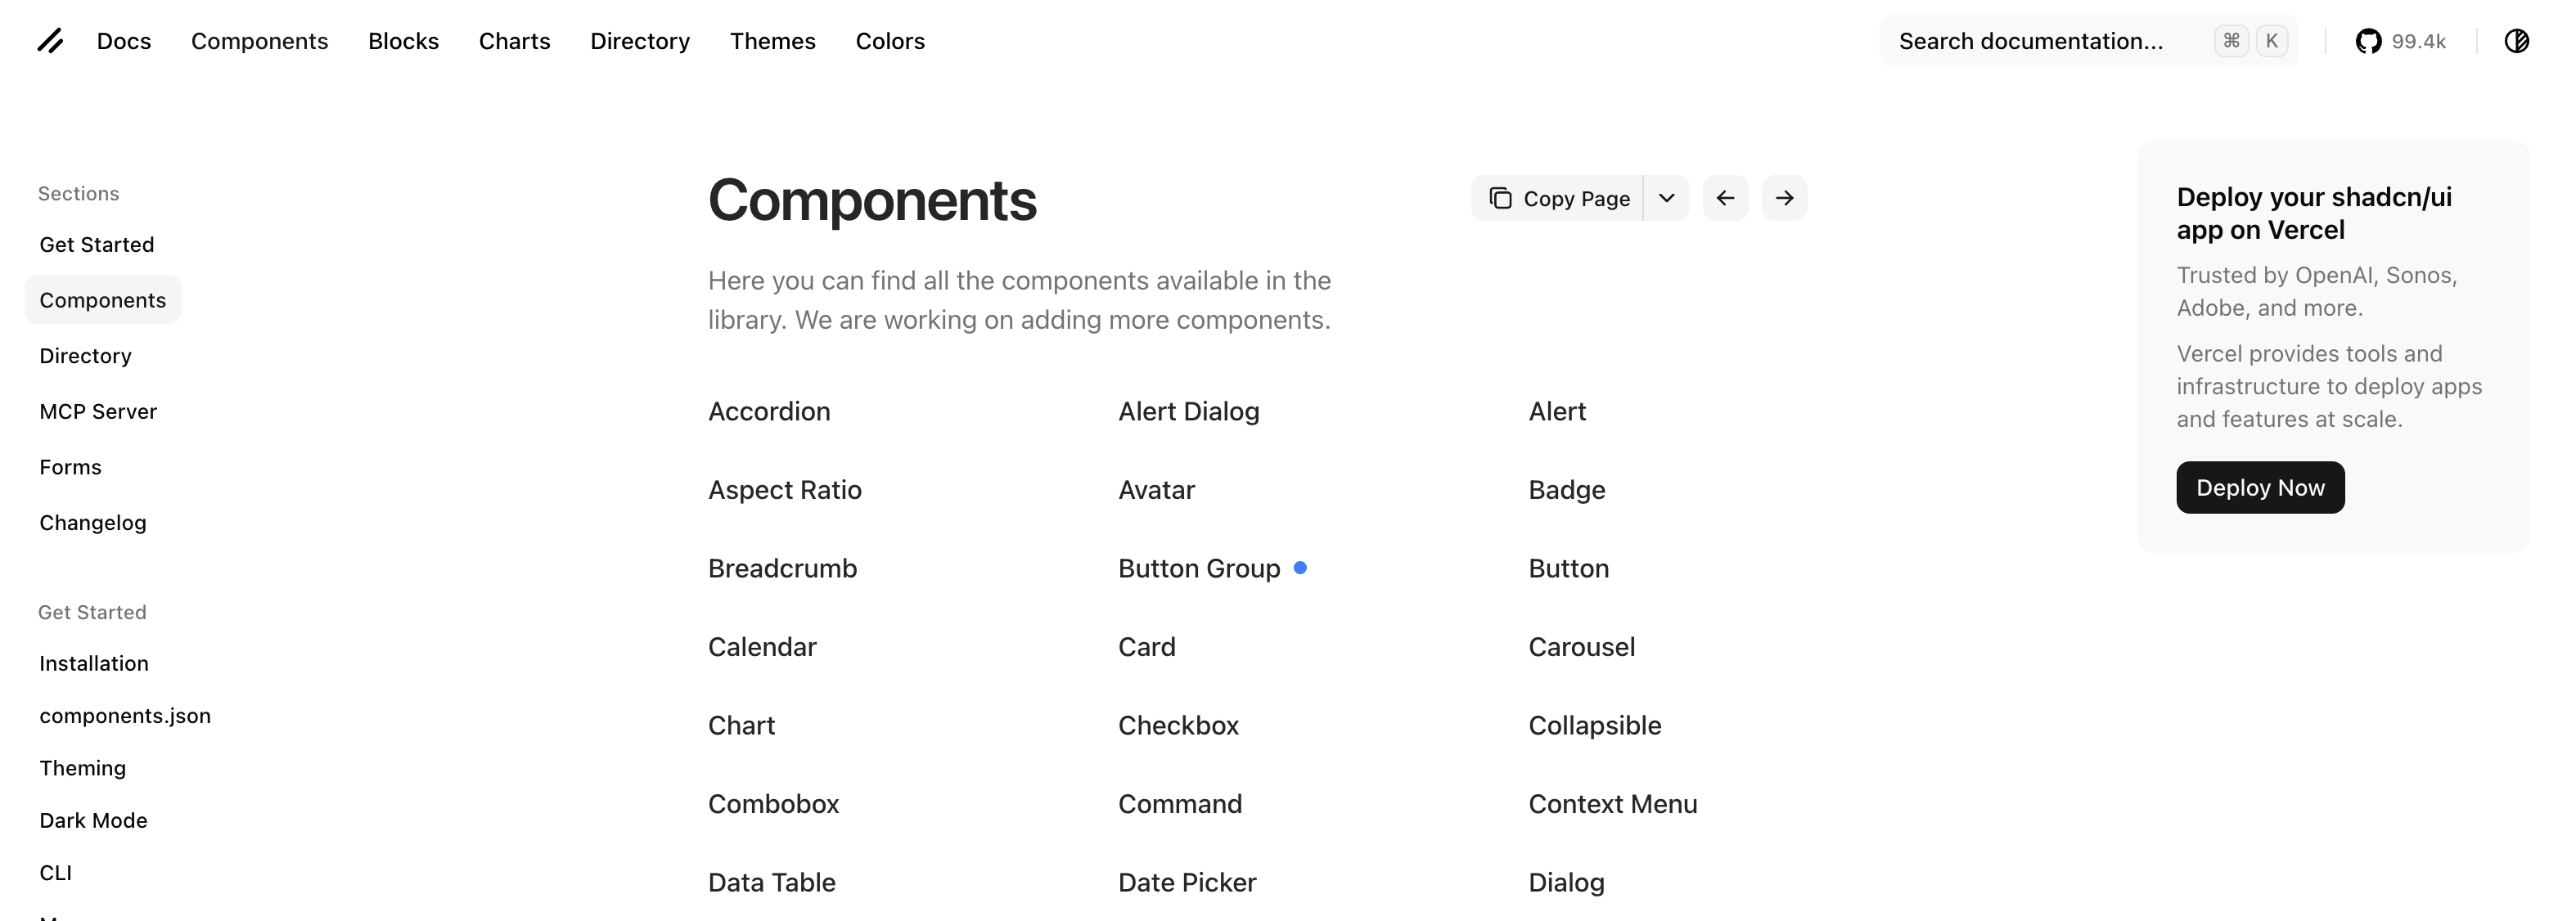Go to previous page arrow
The image size is (2576, 921).
click(x=1725, y=198)
